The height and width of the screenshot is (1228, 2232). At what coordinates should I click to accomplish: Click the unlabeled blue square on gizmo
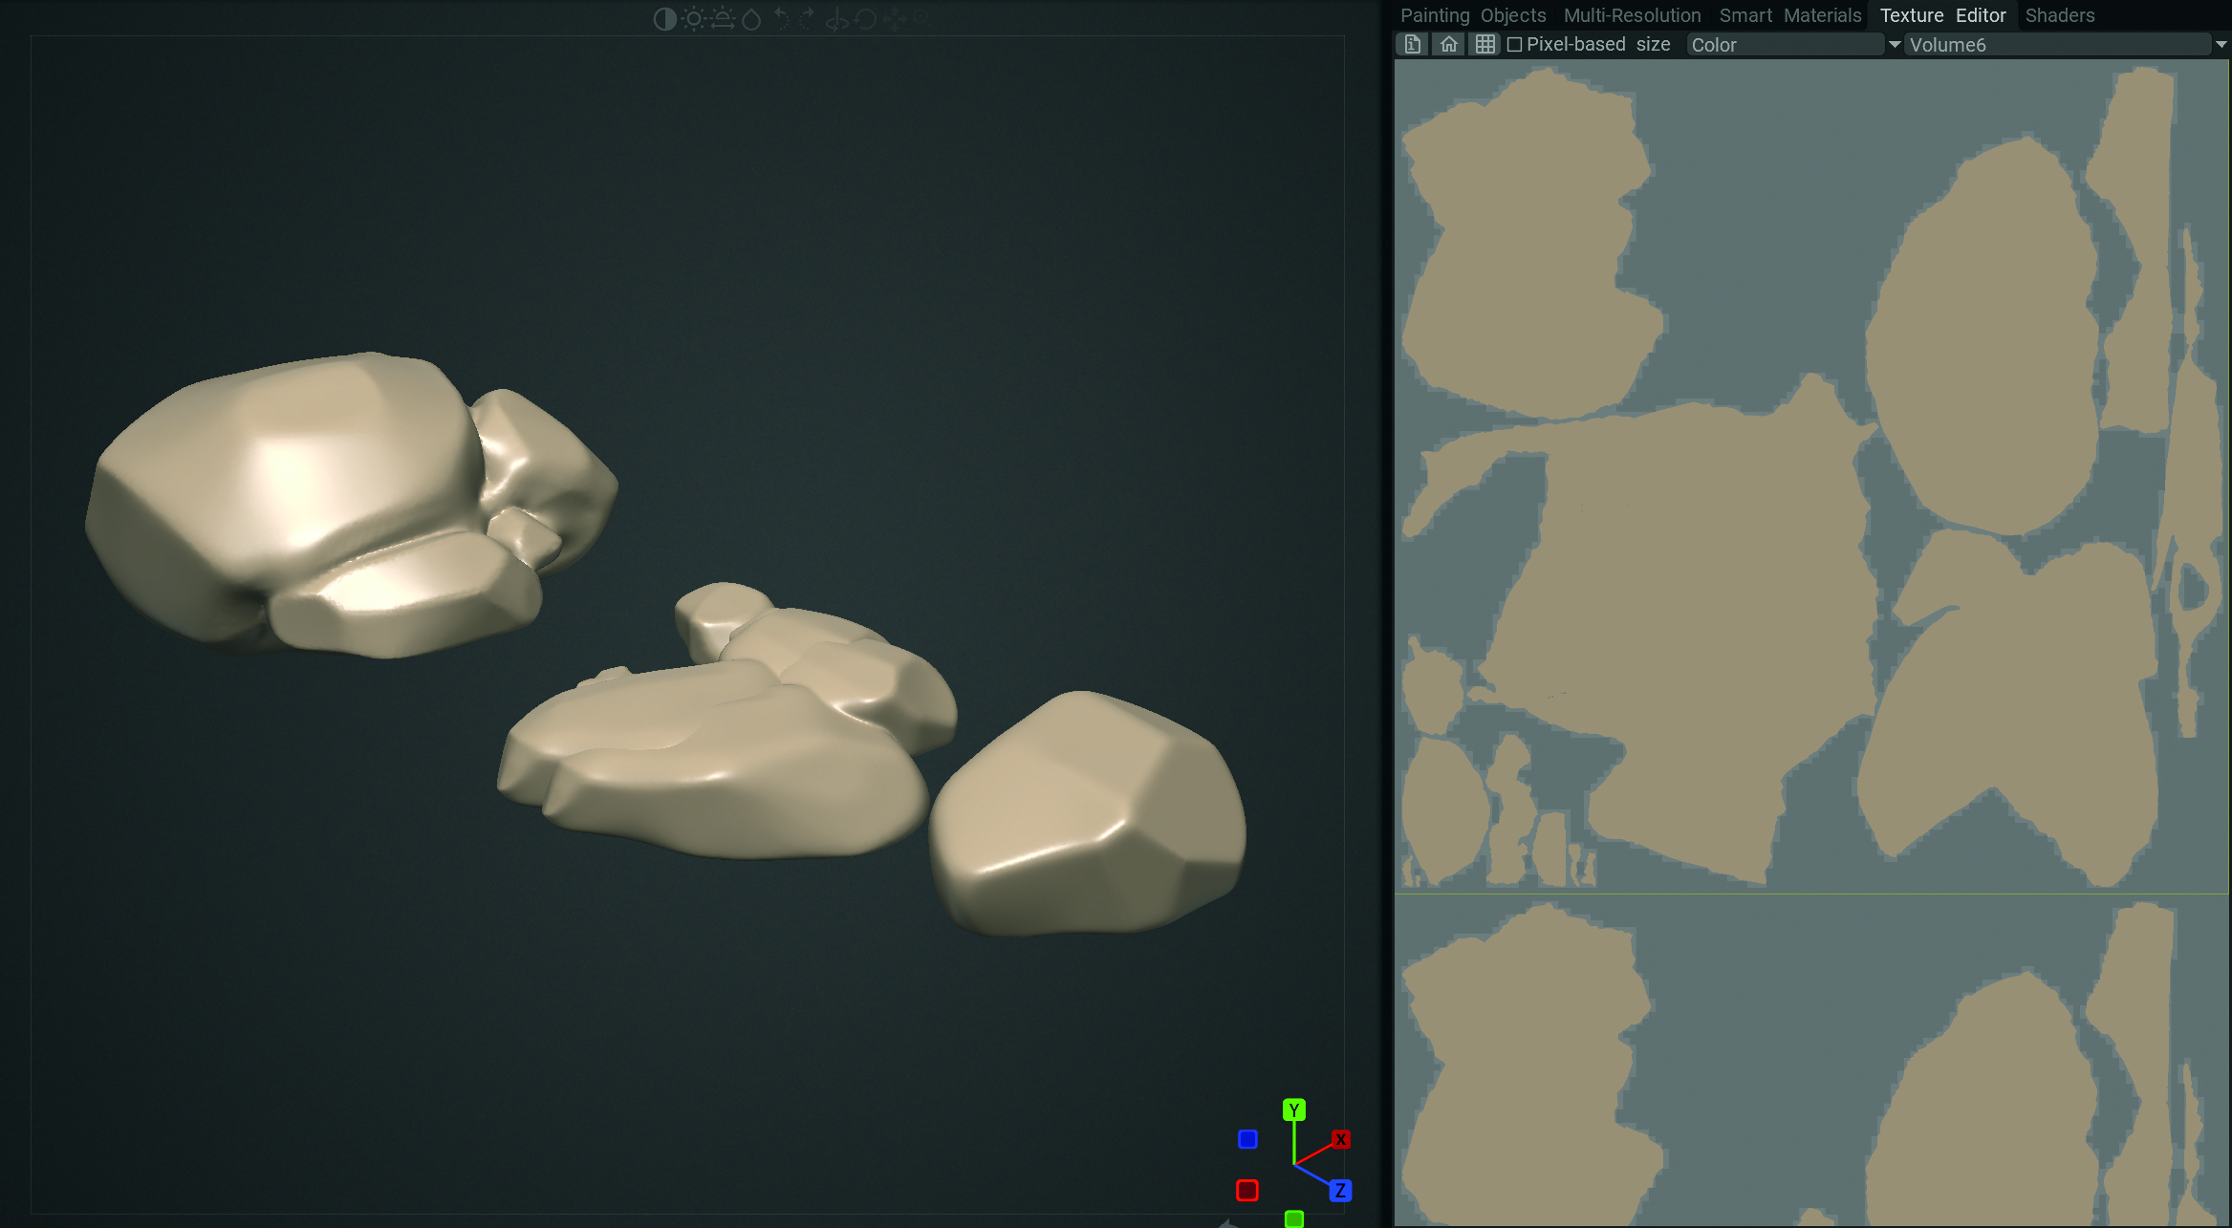coord(1247,1139)
